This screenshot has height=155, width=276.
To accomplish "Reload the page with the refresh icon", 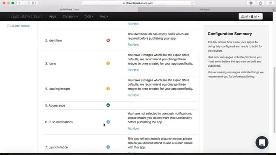I will pos(192,3).
